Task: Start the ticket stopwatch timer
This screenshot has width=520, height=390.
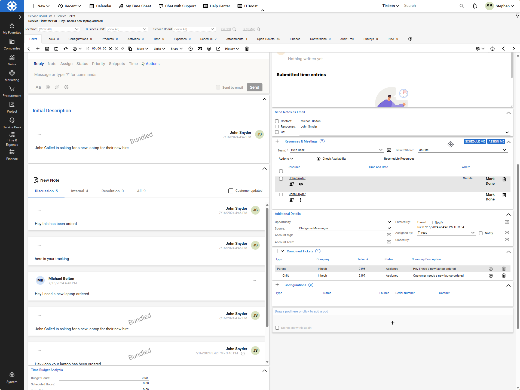Action: 111,48
